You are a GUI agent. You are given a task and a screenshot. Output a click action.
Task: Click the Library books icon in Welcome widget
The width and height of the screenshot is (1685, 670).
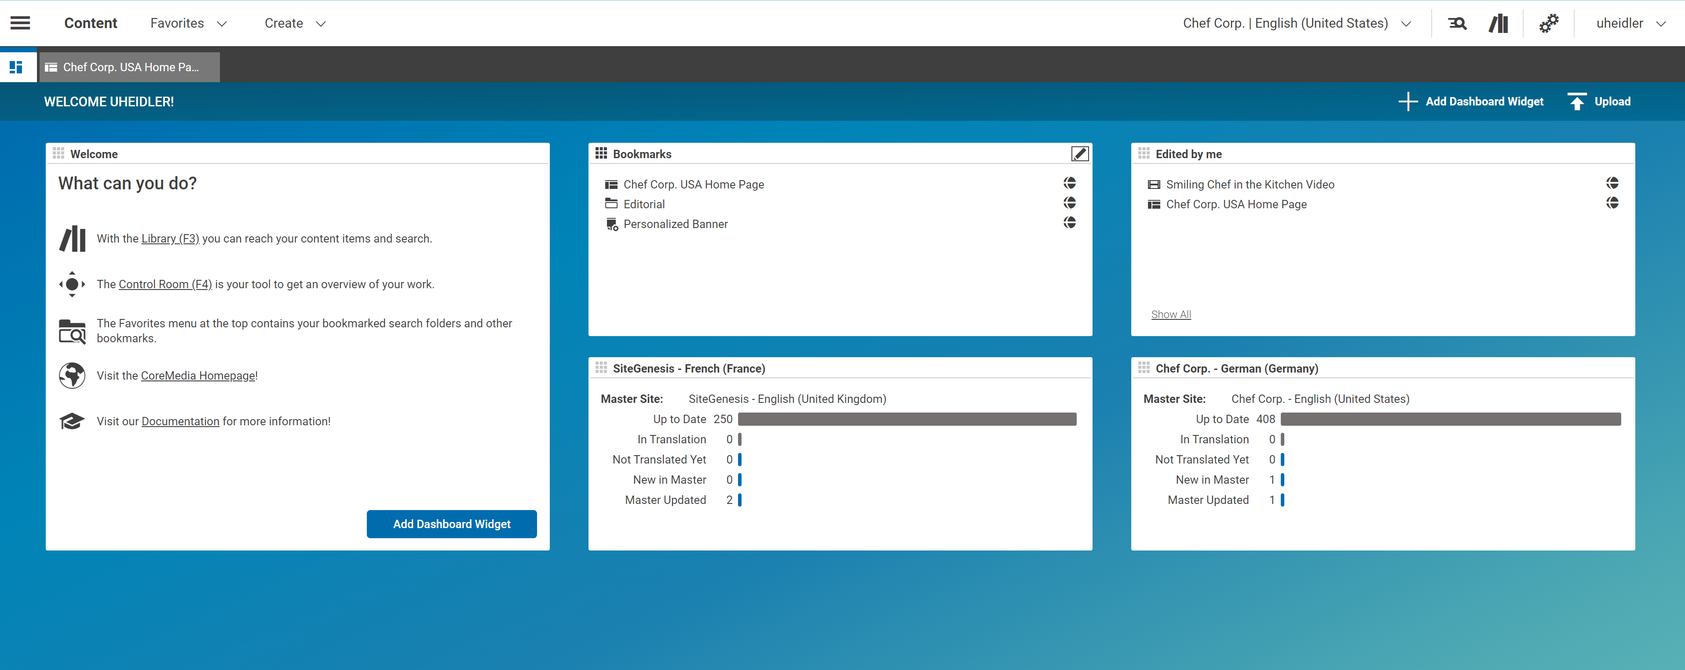click(72, 239)
